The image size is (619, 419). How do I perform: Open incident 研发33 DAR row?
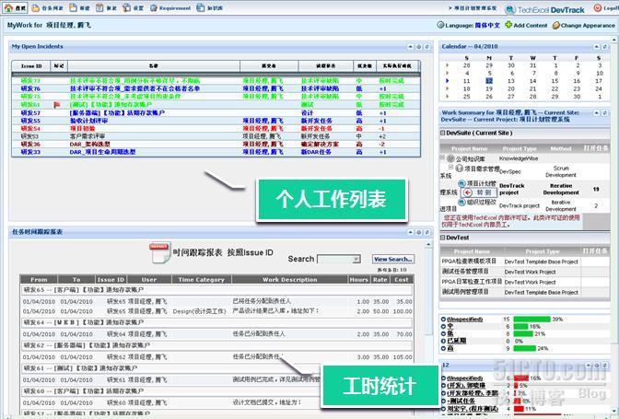point(216,152)
